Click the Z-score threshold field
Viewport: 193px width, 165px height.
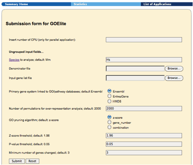(x=144, y=136)
